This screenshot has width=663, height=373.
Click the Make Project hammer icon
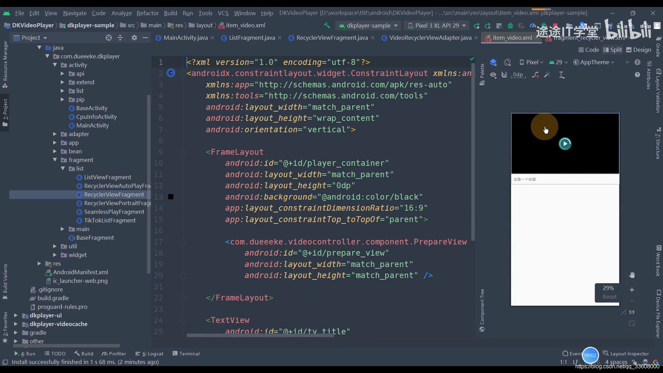click(x=327, y=25)
